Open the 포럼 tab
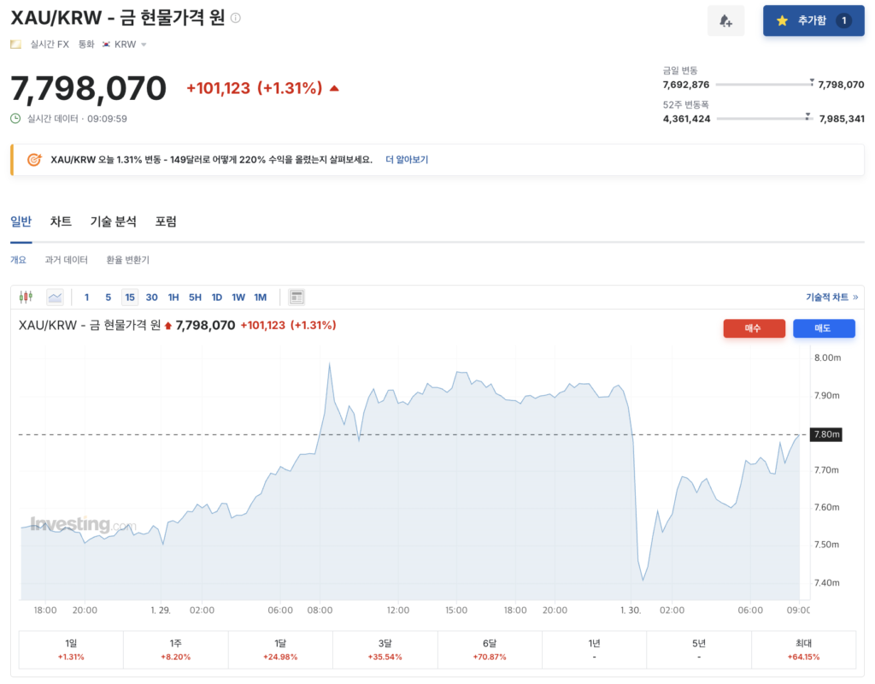 166,221
